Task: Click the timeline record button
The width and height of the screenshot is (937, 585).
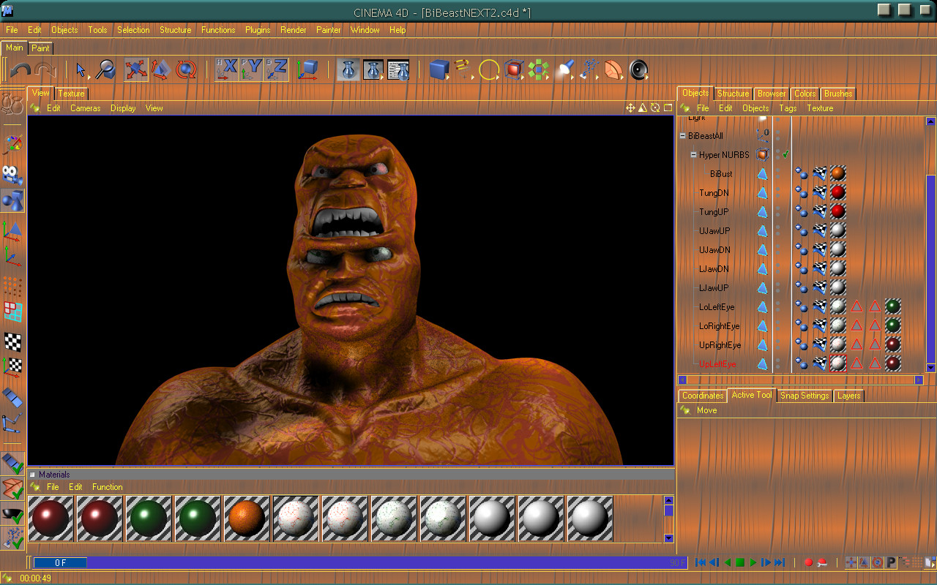Action: [809, 562]
